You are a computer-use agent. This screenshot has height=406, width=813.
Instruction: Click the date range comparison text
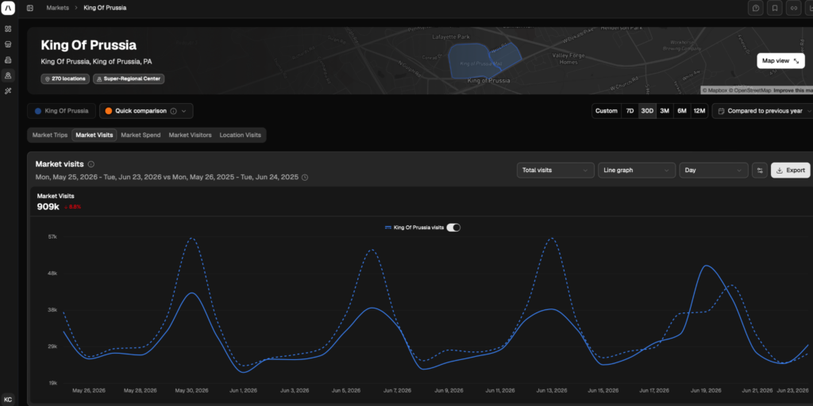pyautogui.click(x=167, y=177)
